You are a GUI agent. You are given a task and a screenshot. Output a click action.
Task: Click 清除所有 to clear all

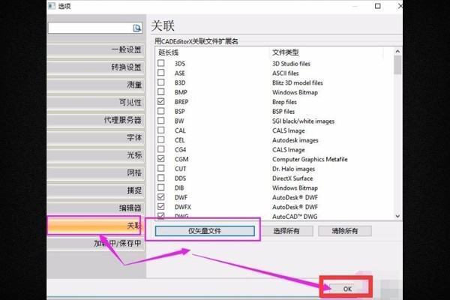345,231
